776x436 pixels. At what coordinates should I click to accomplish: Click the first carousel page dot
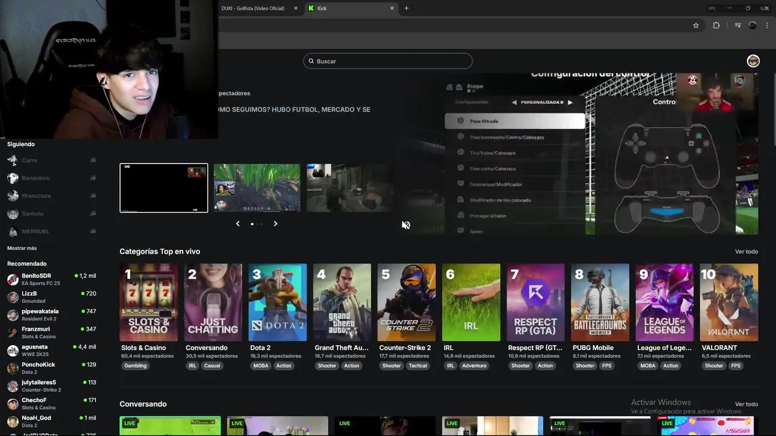pos(252,224)
